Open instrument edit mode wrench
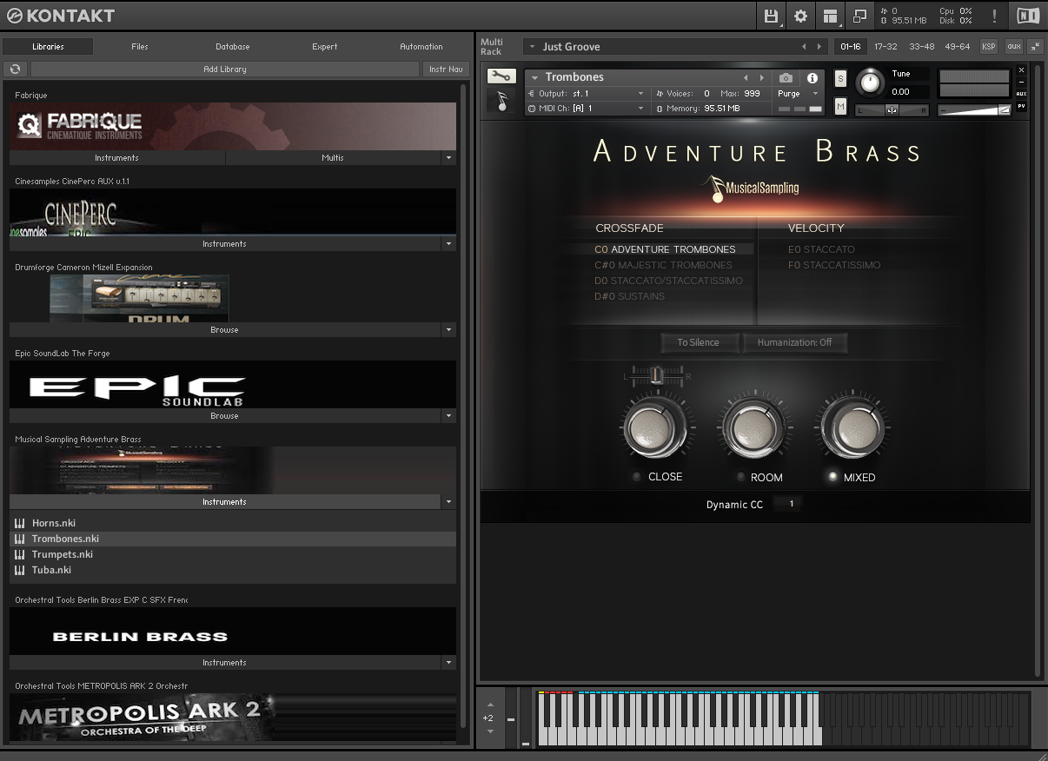 [x=501, y=76]
